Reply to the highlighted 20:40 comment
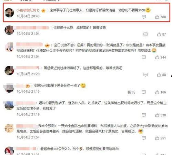Screen dimensions: 172x155 [x=144, y=17]
